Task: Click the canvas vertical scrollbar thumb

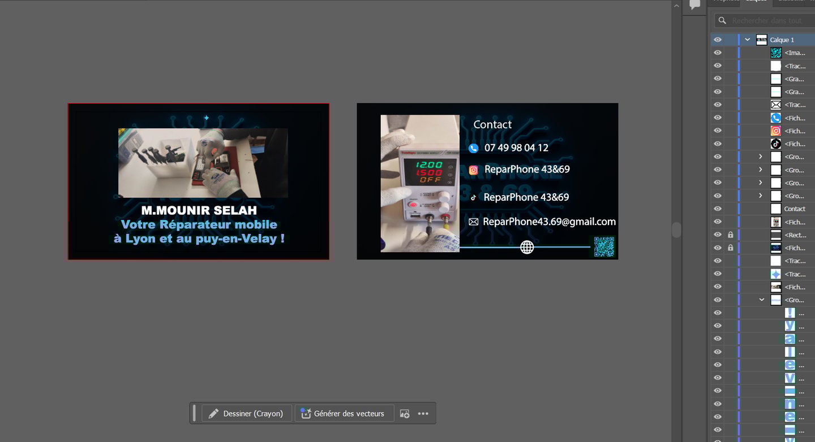Action: (x=676, y=230)
